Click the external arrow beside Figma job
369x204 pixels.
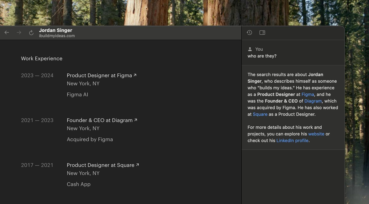coord(135,75)
